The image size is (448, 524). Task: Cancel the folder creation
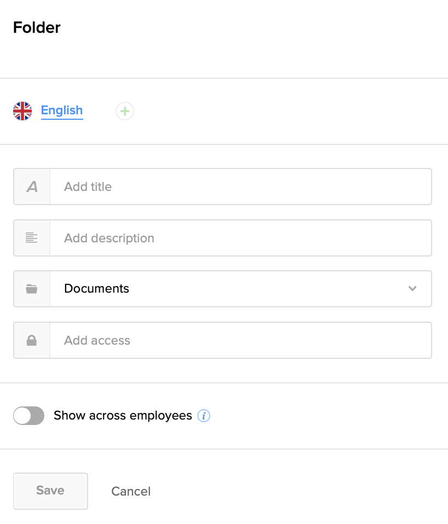pos(131,491)
